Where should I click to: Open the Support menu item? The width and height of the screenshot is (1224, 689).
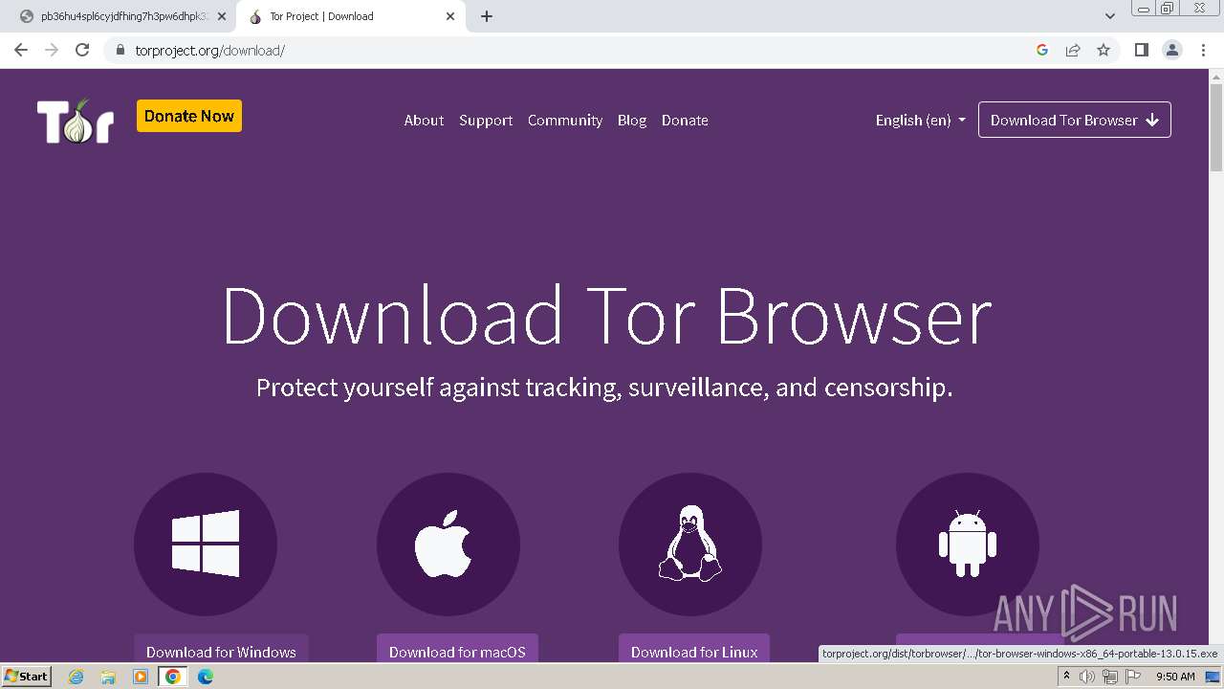486,121
